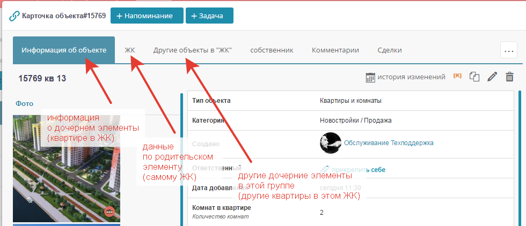Switch to the собственник tab

click(272, 50)
